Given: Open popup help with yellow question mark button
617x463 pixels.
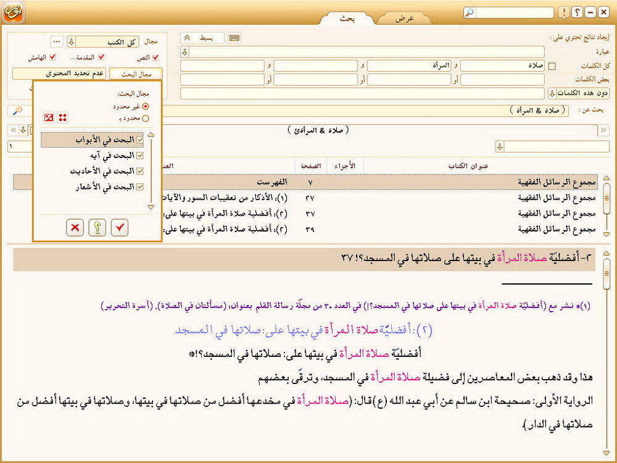Looking at the screenshot, I should point(97,228).
